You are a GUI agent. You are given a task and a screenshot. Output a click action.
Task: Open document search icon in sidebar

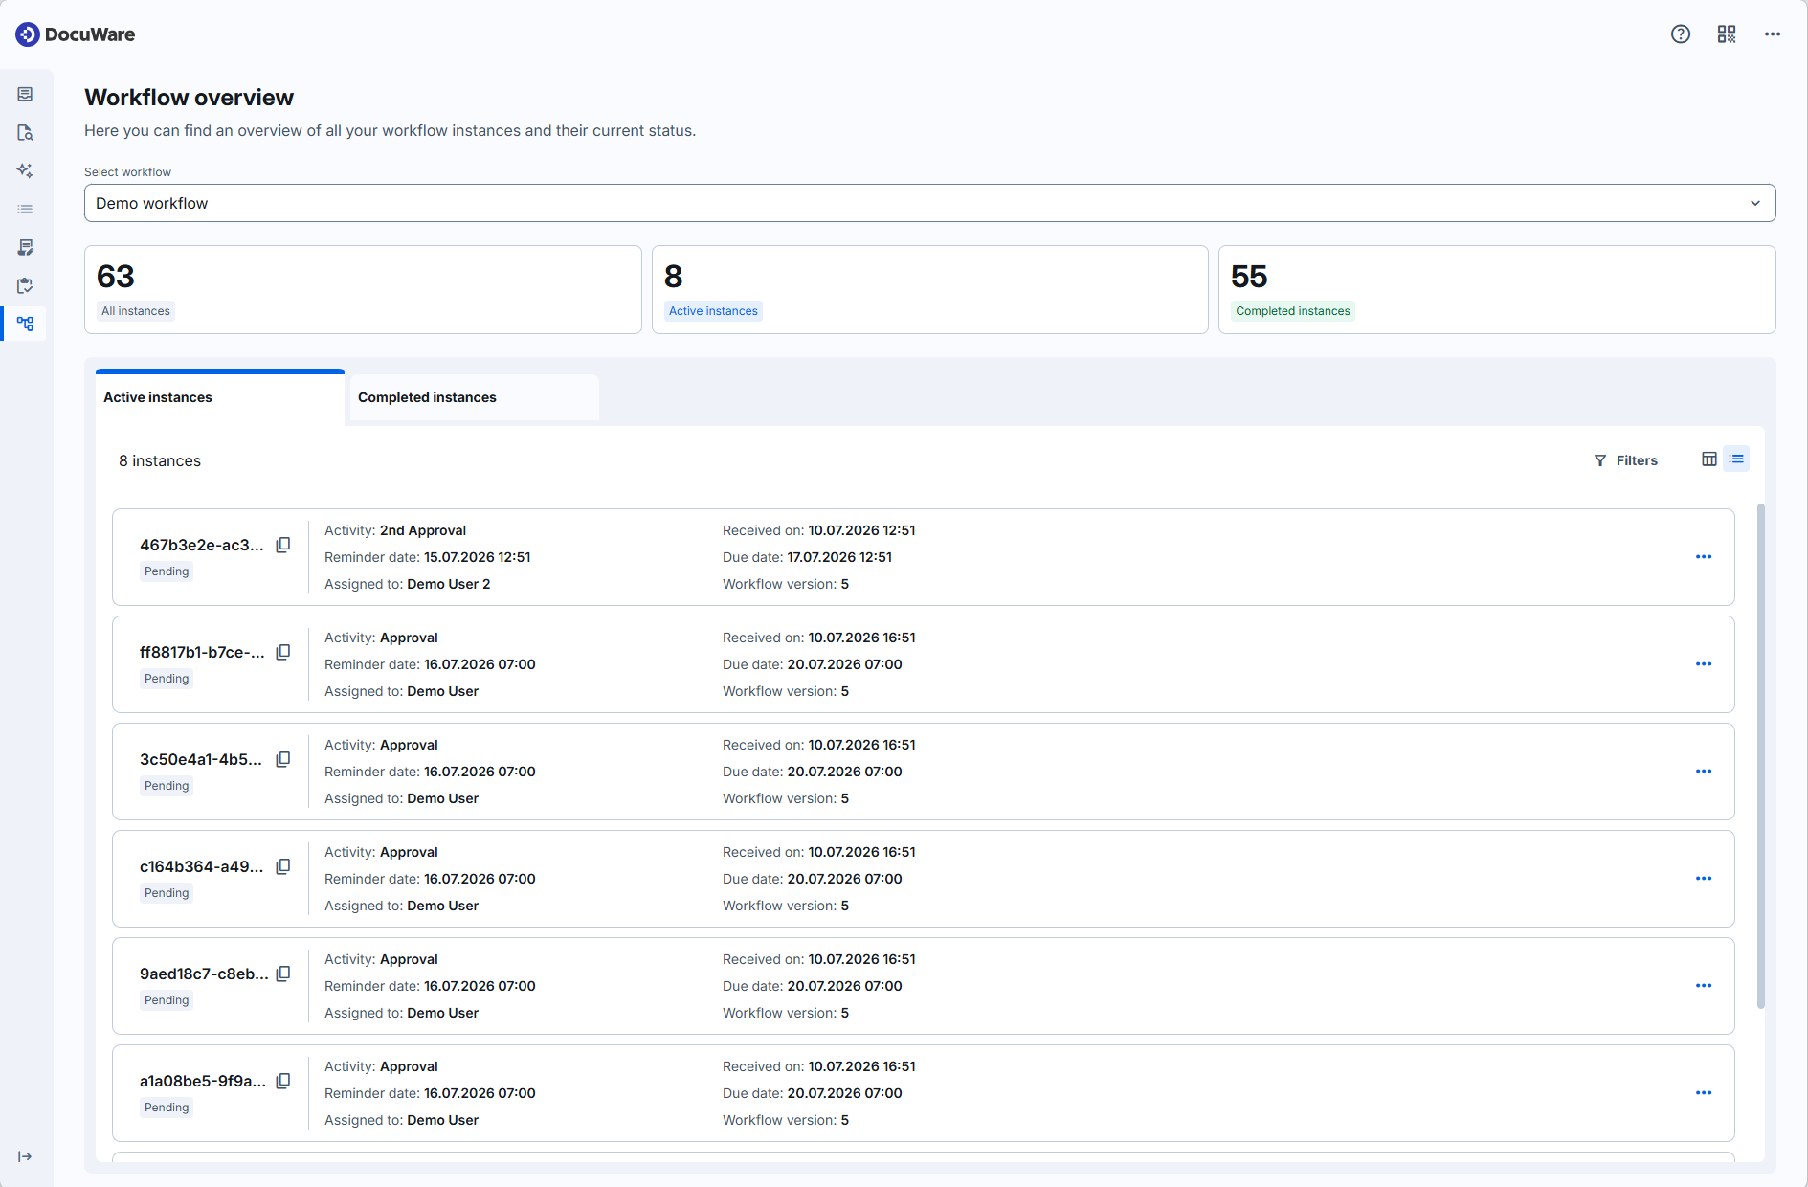(26, 132)
